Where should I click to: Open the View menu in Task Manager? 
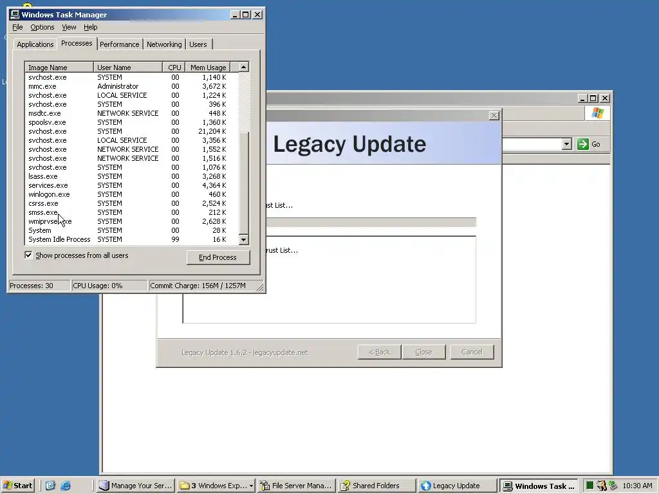(x=69, y=27)
